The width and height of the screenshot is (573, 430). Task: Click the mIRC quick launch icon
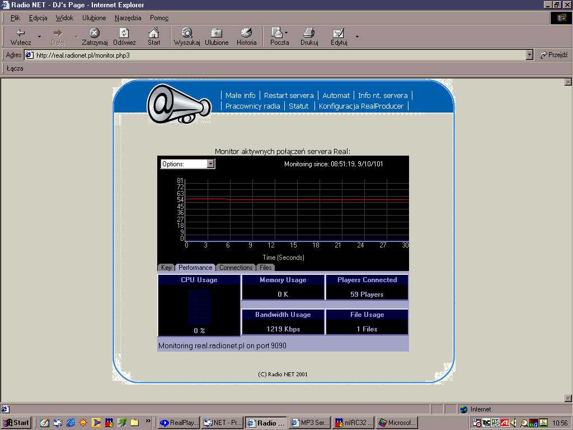tap(109, 423)
